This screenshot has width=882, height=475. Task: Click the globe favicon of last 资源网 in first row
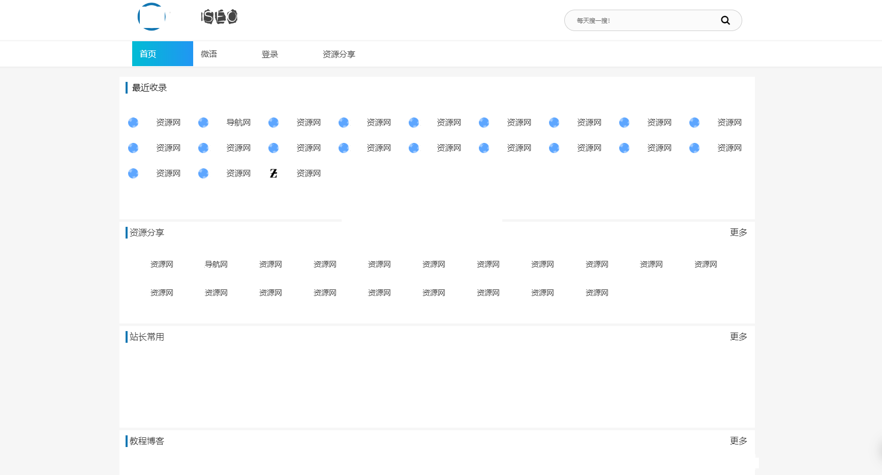pos(694,122)
